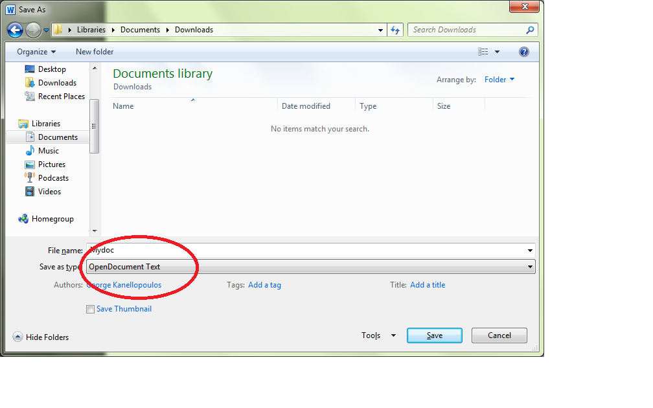653x408 pixels.
Task: Open recent locations dropdown beside Forward arrow
Action: 46,30
